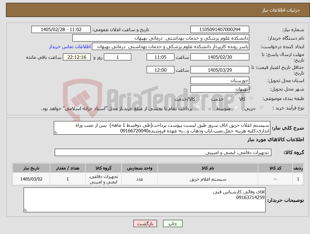This screenshot has width=310, height=234.
Task: Click the تاریخ نیاز column header
Action: (31, 168)
